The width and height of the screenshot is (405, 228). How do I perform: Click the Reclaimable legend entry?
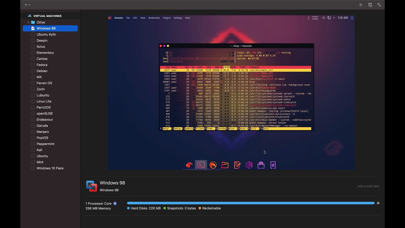[x=210, y=208]
